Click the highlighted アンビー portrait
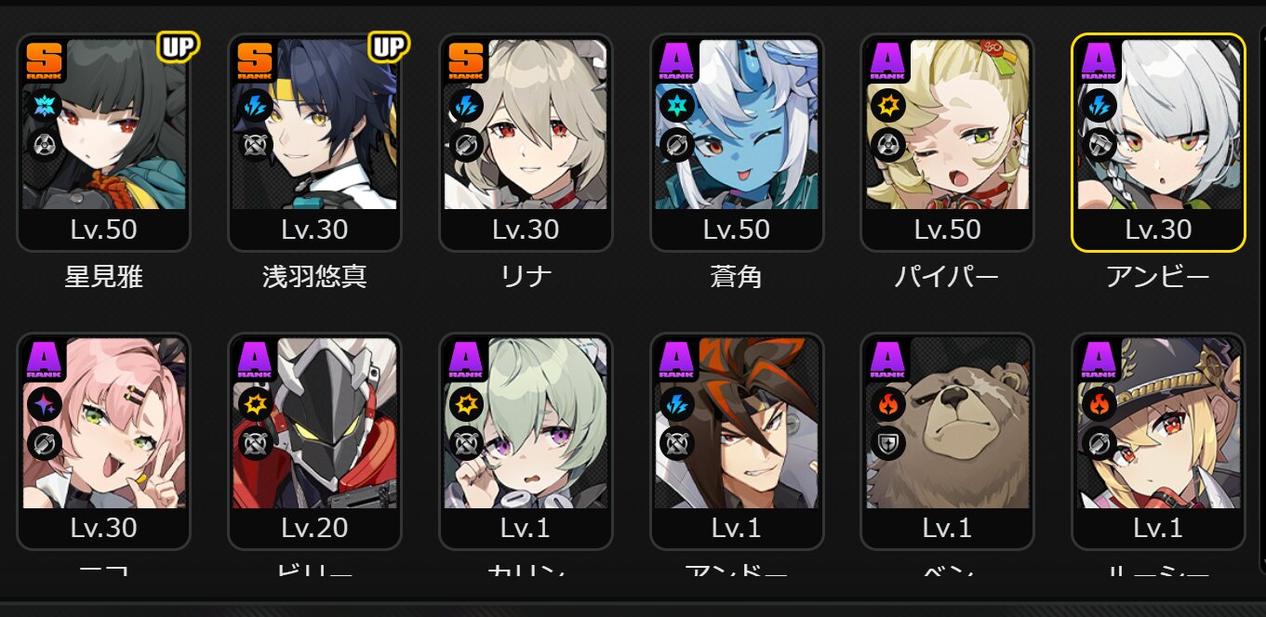The width and height of the screenshot is (1266, 617). 1158,143
